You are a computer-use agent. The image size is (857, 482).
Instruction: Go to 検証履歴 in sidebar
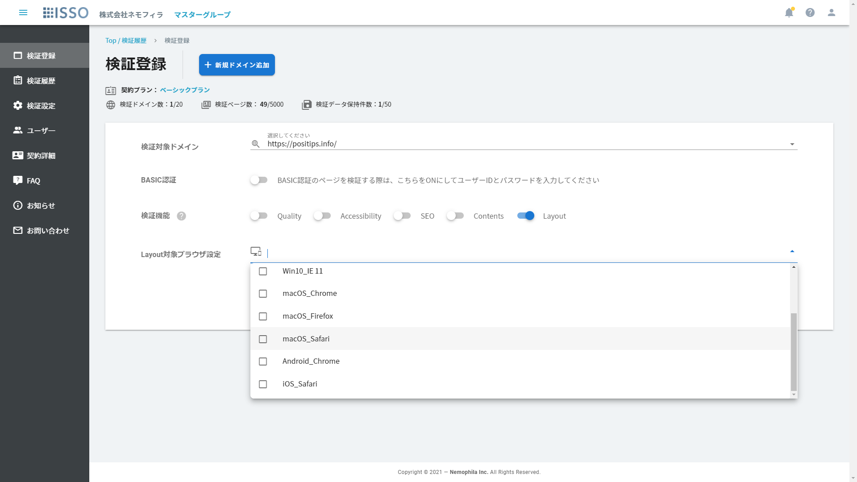[x=45, y=80]
